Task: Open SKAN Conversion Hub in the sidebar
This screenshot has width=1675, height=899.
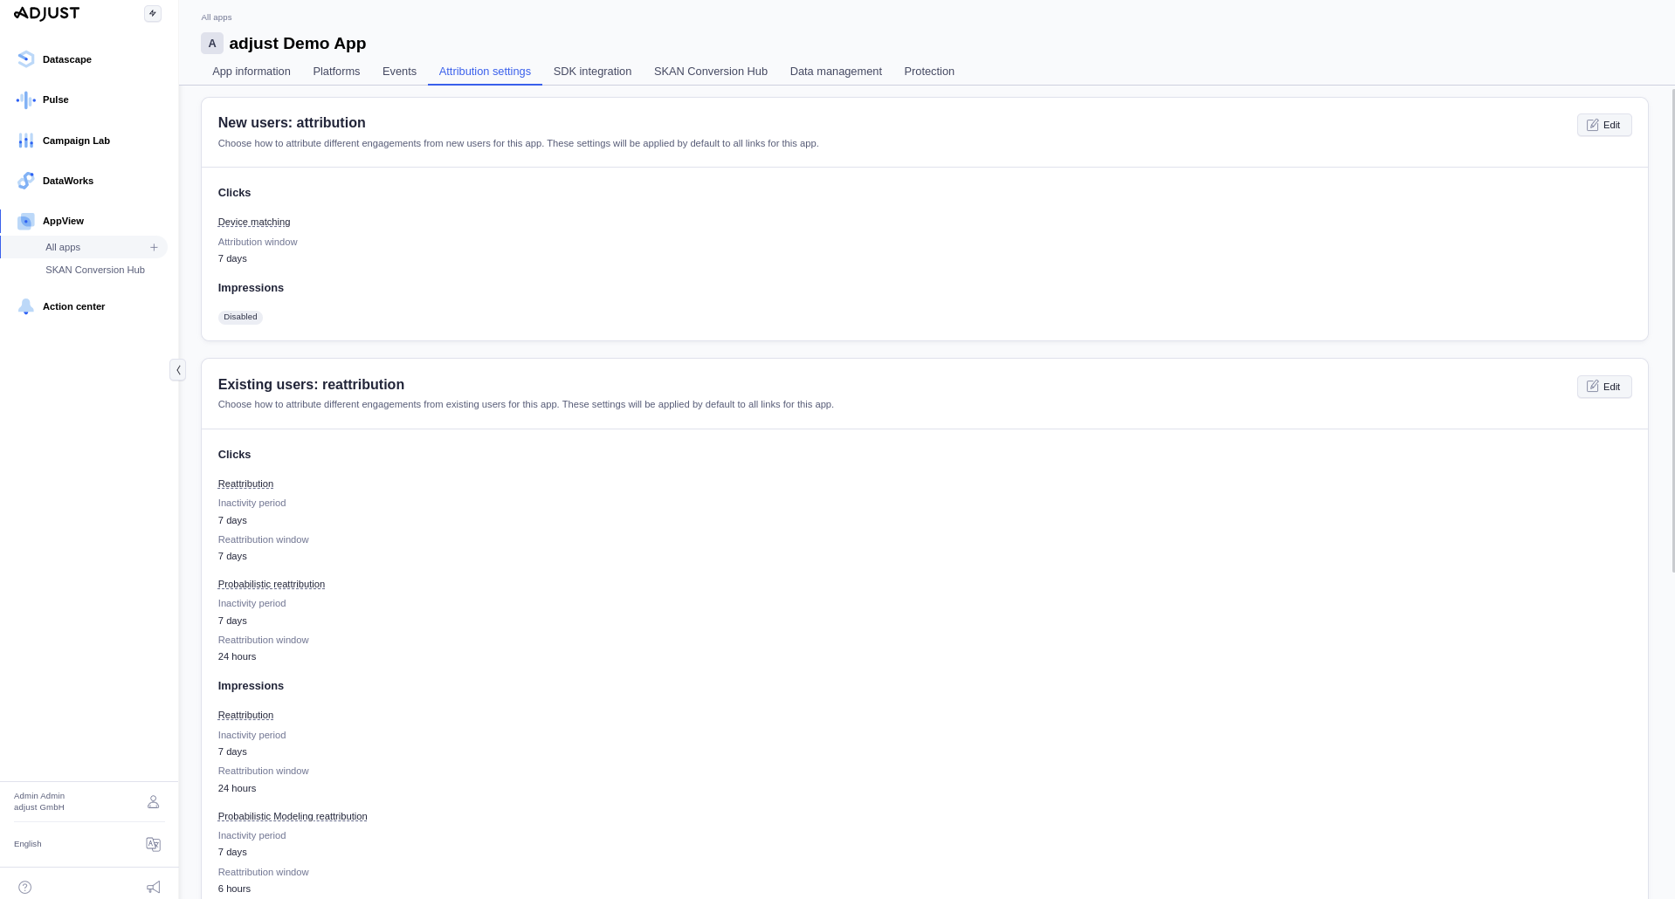Action: click(x=95, y=270)
